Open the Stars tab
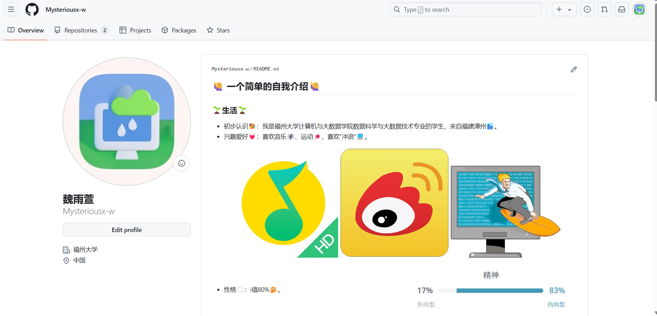The image size is (657, 316). (x=218, y=30)
